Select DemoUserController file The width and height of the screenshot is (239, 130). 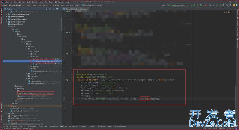(40, 71)
